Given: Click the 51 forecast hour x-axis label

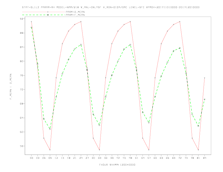Looking at the screenshot, I should coord(137,158).
